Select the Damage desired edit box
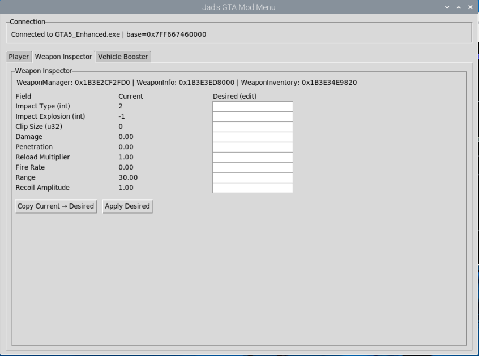479x356 pixels. (252, 136)
